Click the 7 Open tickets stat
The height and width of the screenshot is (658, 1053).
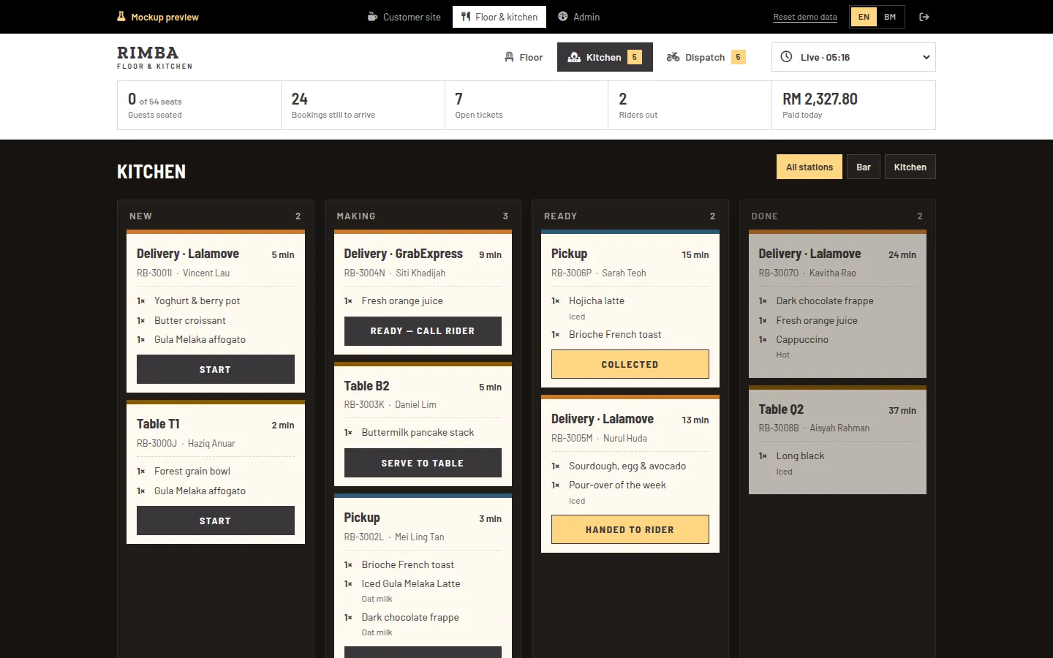click(x=526, y=105)
